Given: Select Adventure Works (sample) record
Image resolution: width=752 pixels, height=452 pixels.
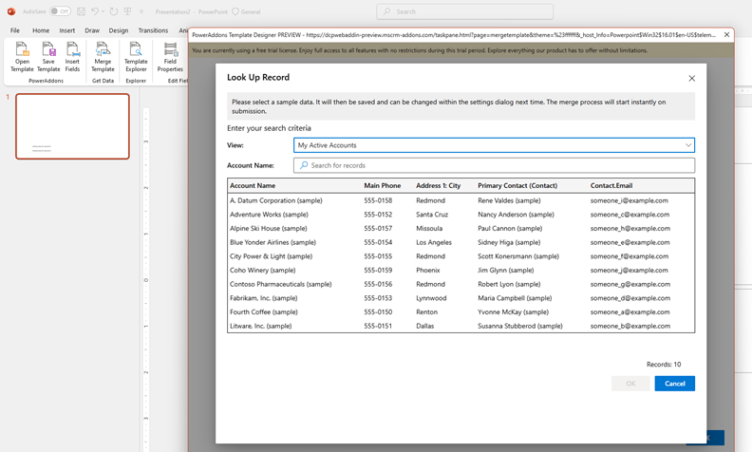Looking at the screenshot, I should click(x=461, y=215).
